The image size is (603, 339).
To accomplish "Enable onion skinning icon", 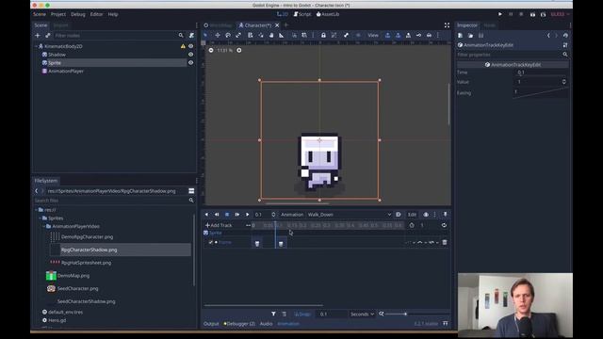I will [x=426, y=215].
